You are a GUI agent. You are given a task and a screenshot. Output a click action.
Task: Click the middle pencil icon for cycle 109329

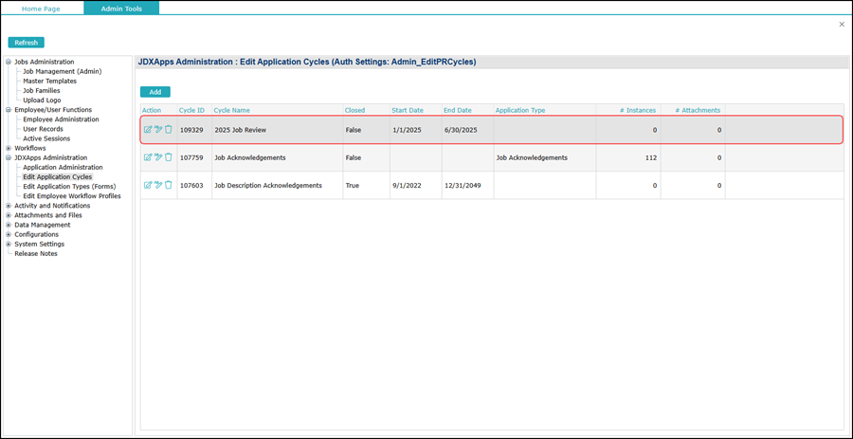158,130
